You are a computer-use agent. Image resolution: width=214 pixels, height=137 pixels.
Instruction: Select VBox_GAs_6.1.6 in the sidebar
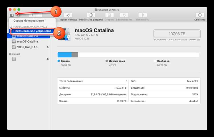click(x=29, y=47)
